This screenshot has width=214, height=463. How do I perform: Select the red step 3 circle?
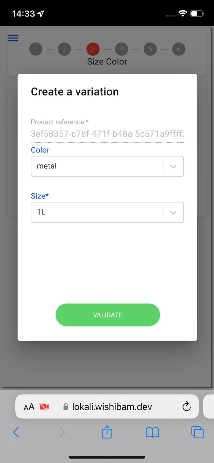click(93, 49)
